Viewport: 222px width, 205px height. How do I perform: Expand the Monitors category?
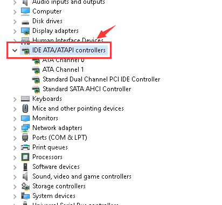pyautogui.click(x=15, y=119)
